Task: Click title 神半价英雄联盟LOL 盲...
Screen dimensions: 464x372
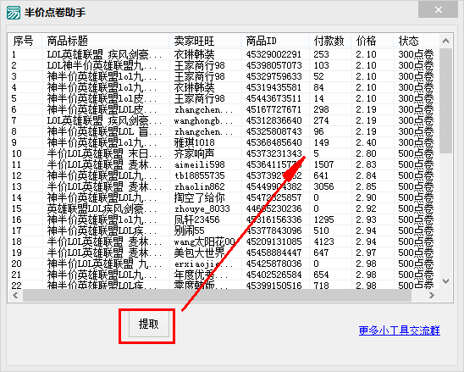Action: click(105, 131)
